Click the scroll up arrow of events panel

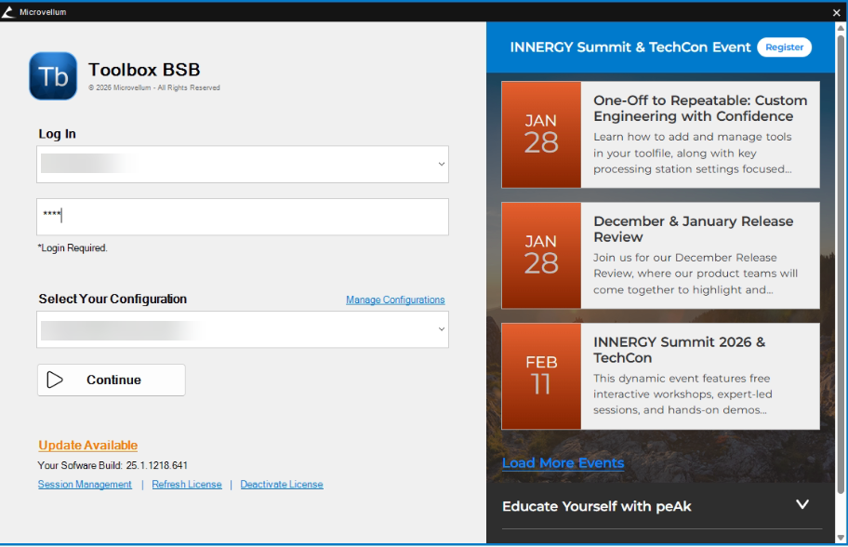[841, 28]
